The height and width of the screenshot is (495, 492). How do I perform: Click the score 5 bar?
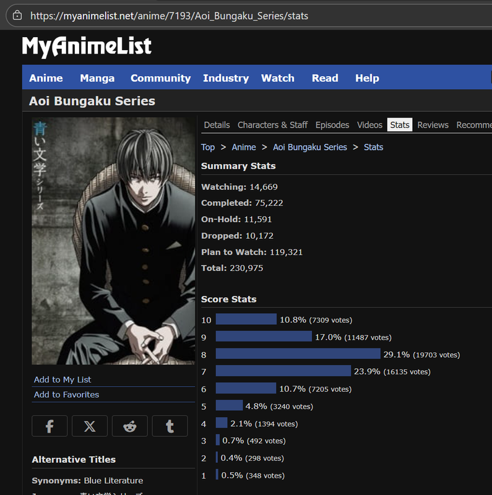(x=229, y=405)
